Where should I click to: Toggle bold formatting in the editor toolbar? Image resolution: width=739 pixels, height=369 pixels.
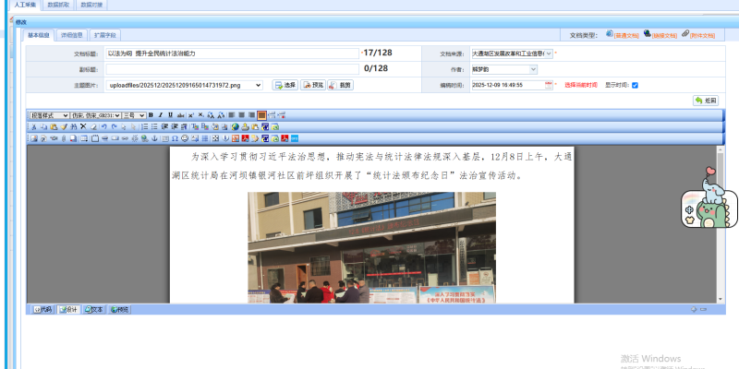(151, 114)
